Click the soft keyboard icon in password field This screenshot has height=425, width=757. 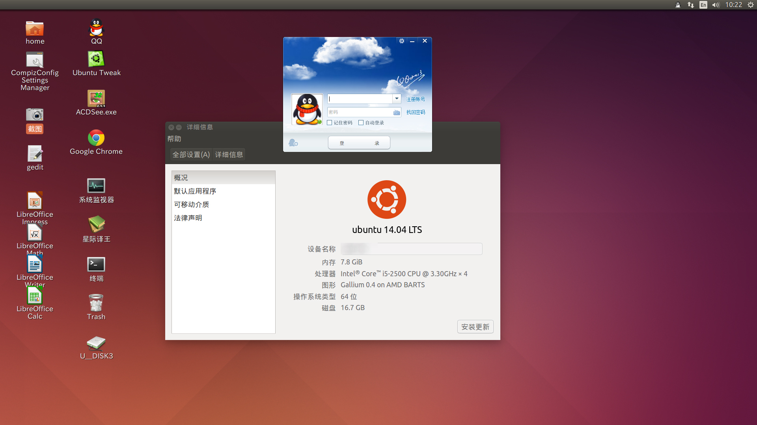pos(396,113)
